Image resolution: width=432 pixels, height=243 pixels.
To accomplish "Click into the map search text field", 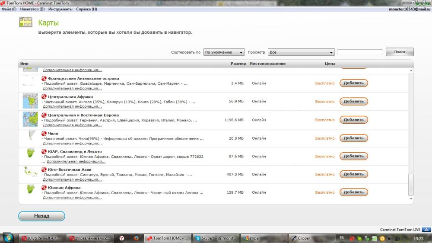I will click(x=360, y=52).
